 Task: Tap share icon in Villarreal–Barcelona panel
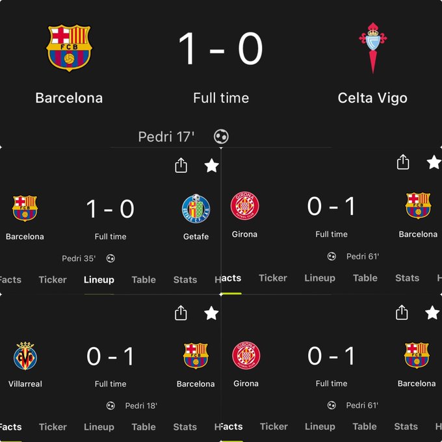tap(181, 313)
